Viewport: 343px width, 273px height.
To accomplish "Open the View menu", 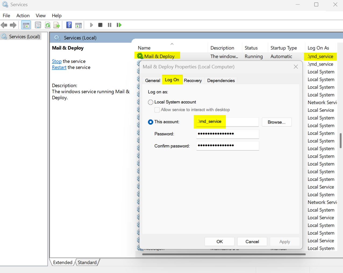I will 41,16.
